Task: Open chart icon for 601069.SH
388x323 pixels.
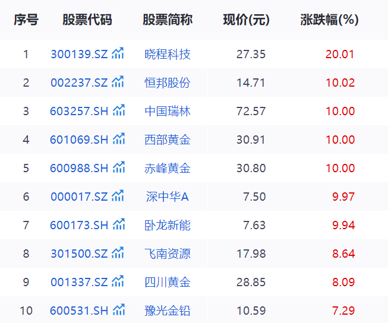Action: click(119, 140)
